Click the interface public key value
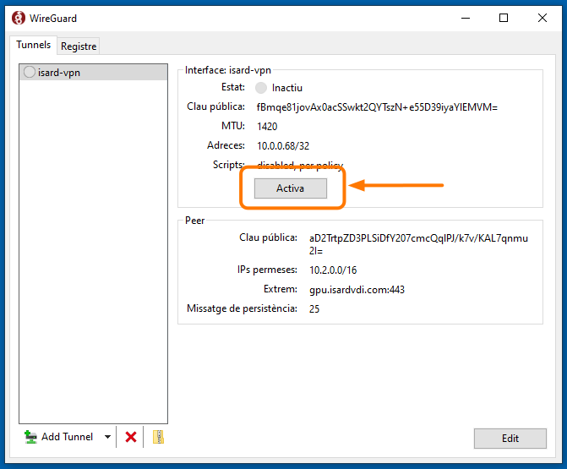 coord(377,107)
